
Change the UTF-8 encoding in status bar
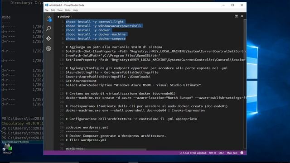pyautogui.click(x=213, y=153)
